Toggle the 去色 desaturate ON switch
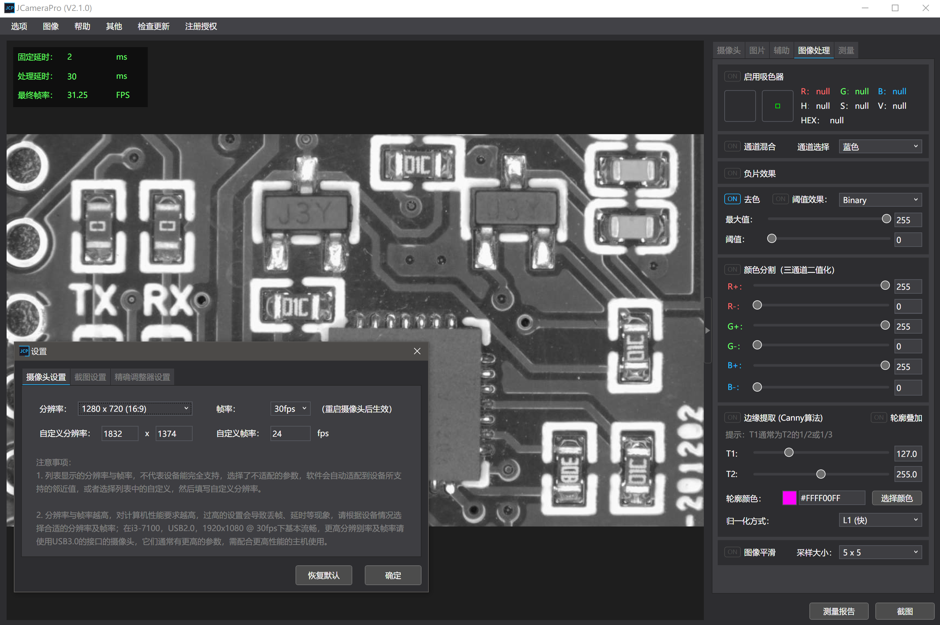Screen dimensions: 940x625 [x=732, y=199]
